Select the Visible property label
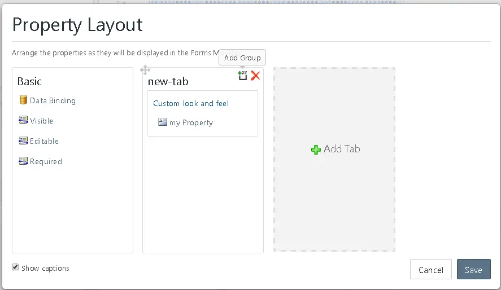 [42, 121]
